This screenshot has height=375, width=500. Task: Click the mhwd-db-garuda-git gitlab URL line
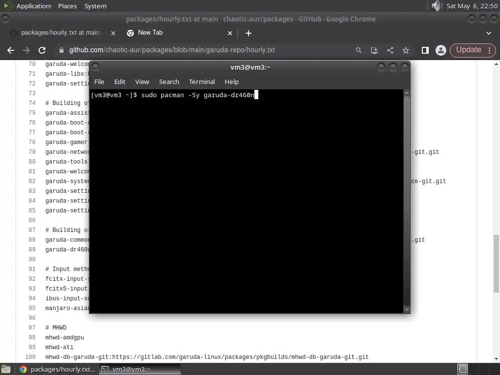point(207,357)
